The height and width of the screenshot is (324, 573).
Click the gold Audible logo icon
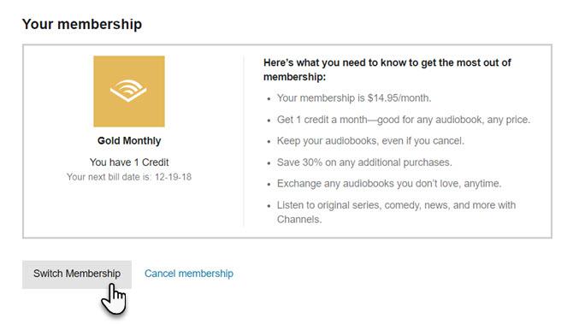[129, 91]
